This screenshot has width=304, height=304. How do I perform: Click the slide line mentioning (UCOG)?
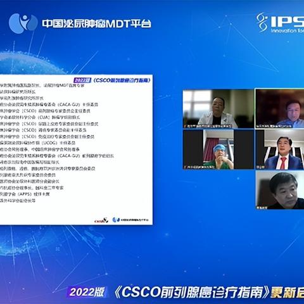coord(37,143)
